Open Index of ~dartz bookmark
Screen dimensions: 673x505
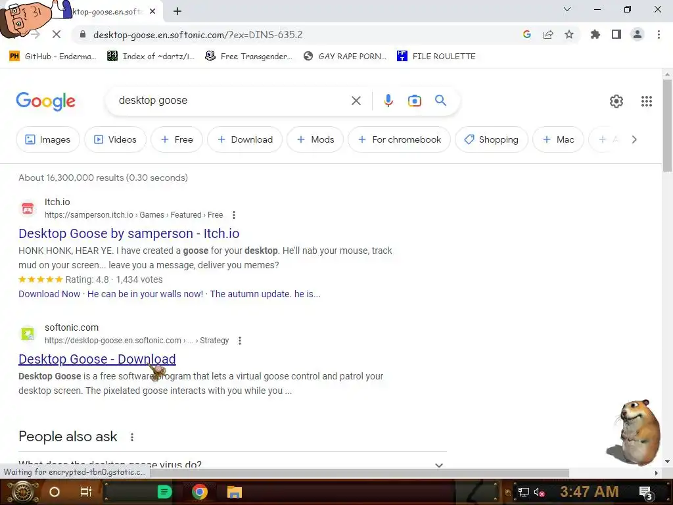(x=151, y=57)
